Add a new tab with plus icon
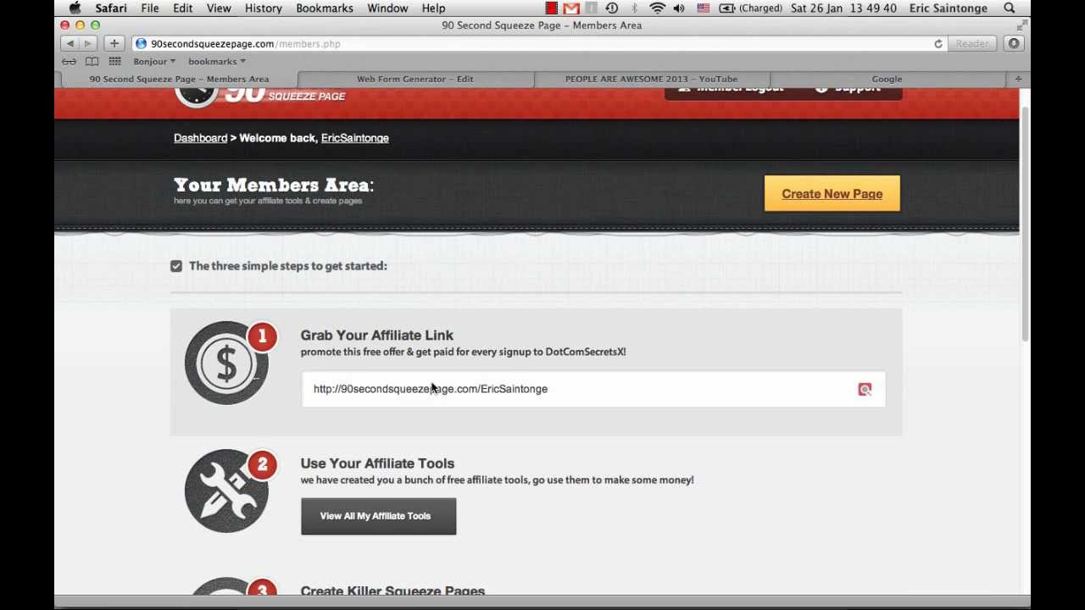The image size is (1085, 610). tap(1018, 79)
